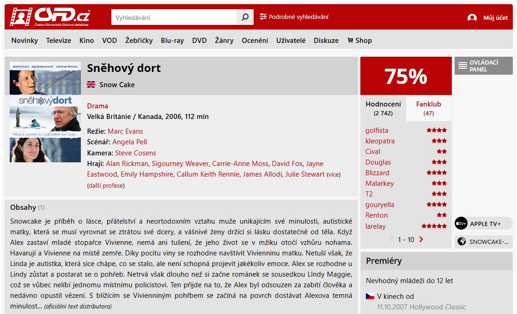Open user golfista's profile
517x314 pixels.
(x=377, y=130)
